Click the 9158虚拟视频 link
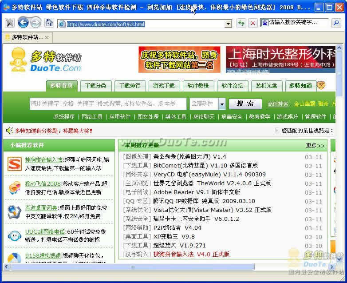Screen dimensions: 347x283 [43, 256]
